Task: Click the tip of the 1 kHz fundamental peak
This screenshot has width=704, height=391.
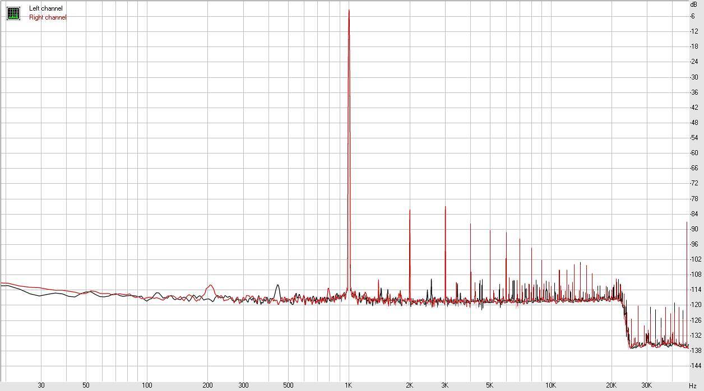Action: pos(349,10)
